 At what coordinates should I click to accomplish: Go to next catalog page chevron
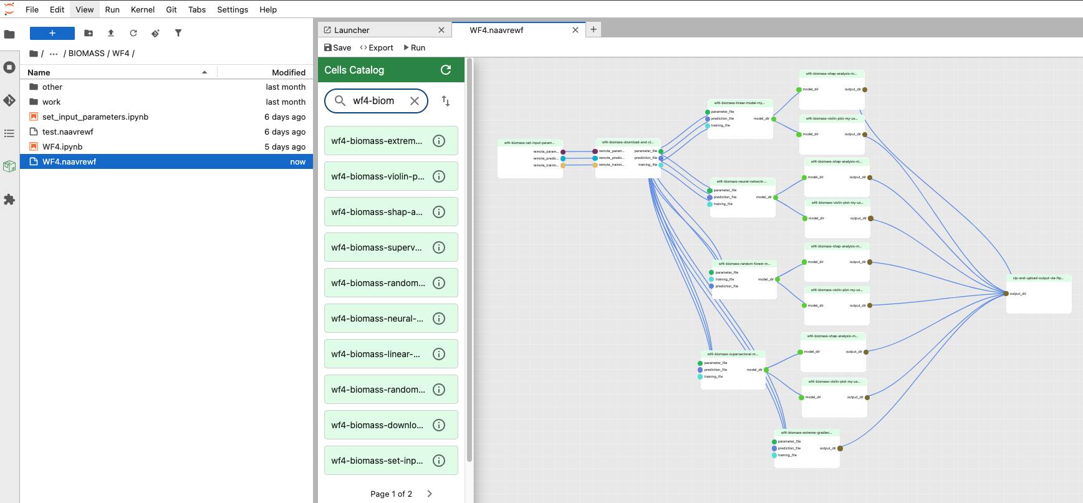coord(430,494)
